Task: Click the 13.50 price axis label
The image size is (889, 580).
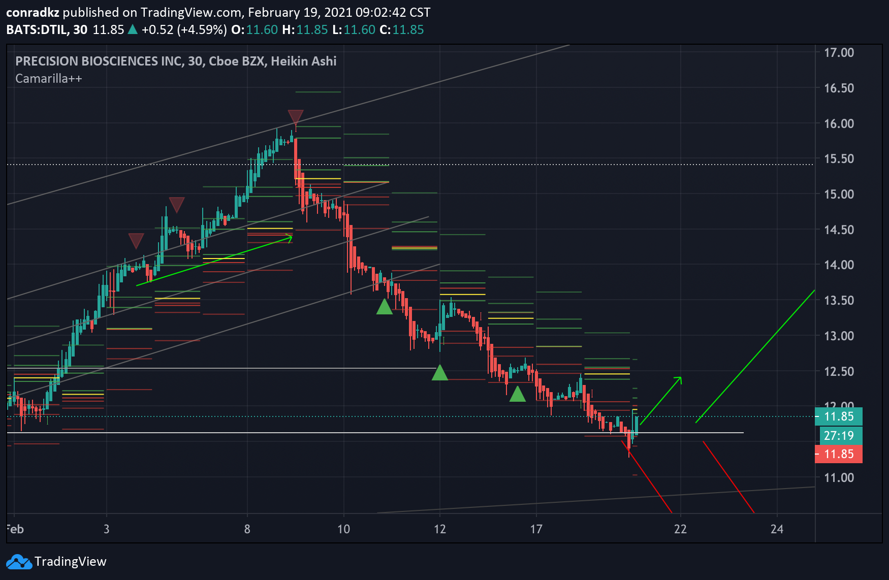Action: [839, 301]
